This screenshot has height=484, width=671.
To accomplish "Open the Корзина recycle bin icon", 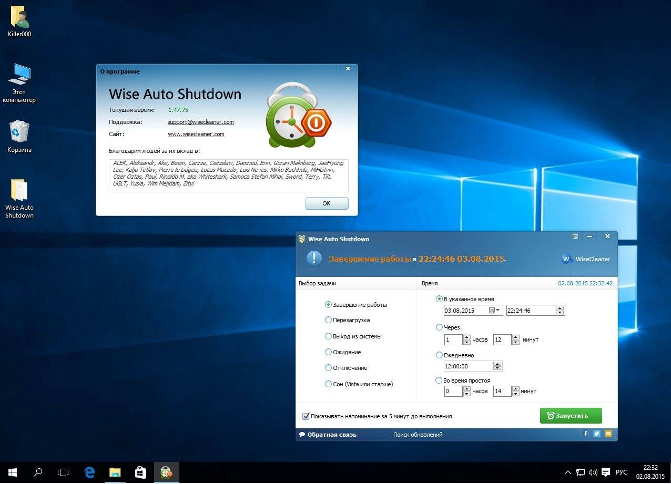I will pos(19,137).
